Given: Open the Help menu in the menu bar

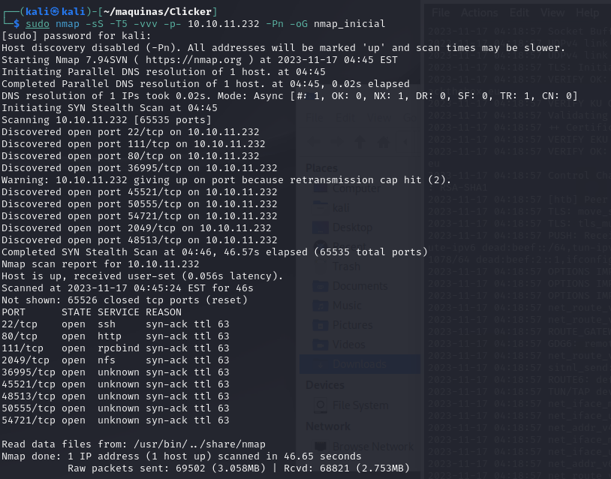Looking at the screenshot, I should point(587,13).
